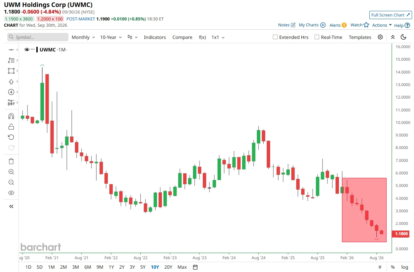The image size is (414, 272).
Task: Open the Monthly frequency dropdown
Action: point(83,37)
